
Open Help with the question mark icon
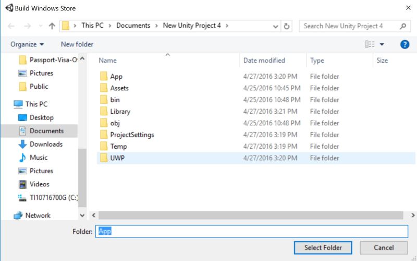coord(404,44)
